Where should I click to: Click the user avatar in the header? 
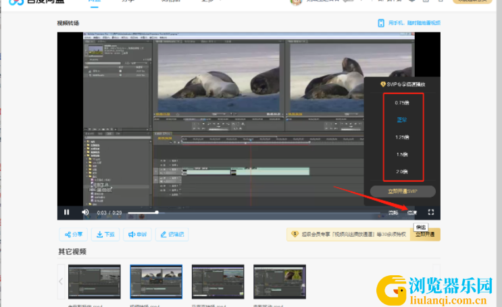[296, 2]
